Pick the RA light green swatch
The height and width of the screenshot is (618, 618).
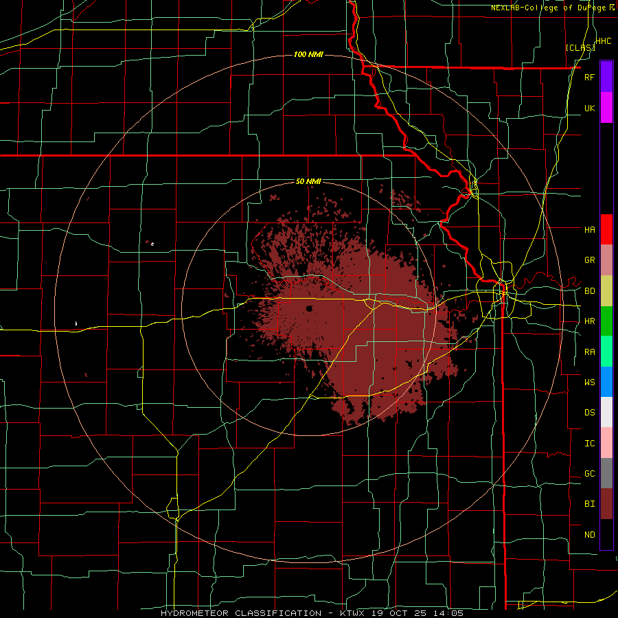tap(606, 352)
